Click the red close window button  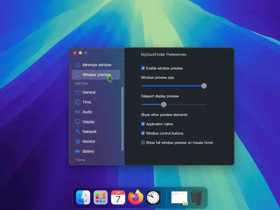pos(75,53)
